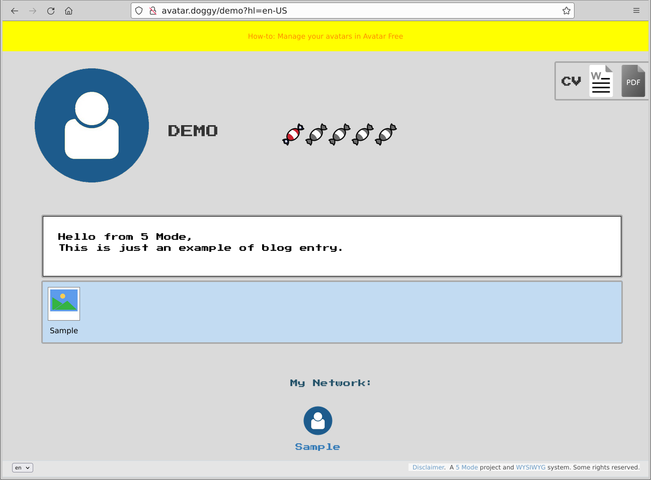Click the Sample network name link

(317, 447)
